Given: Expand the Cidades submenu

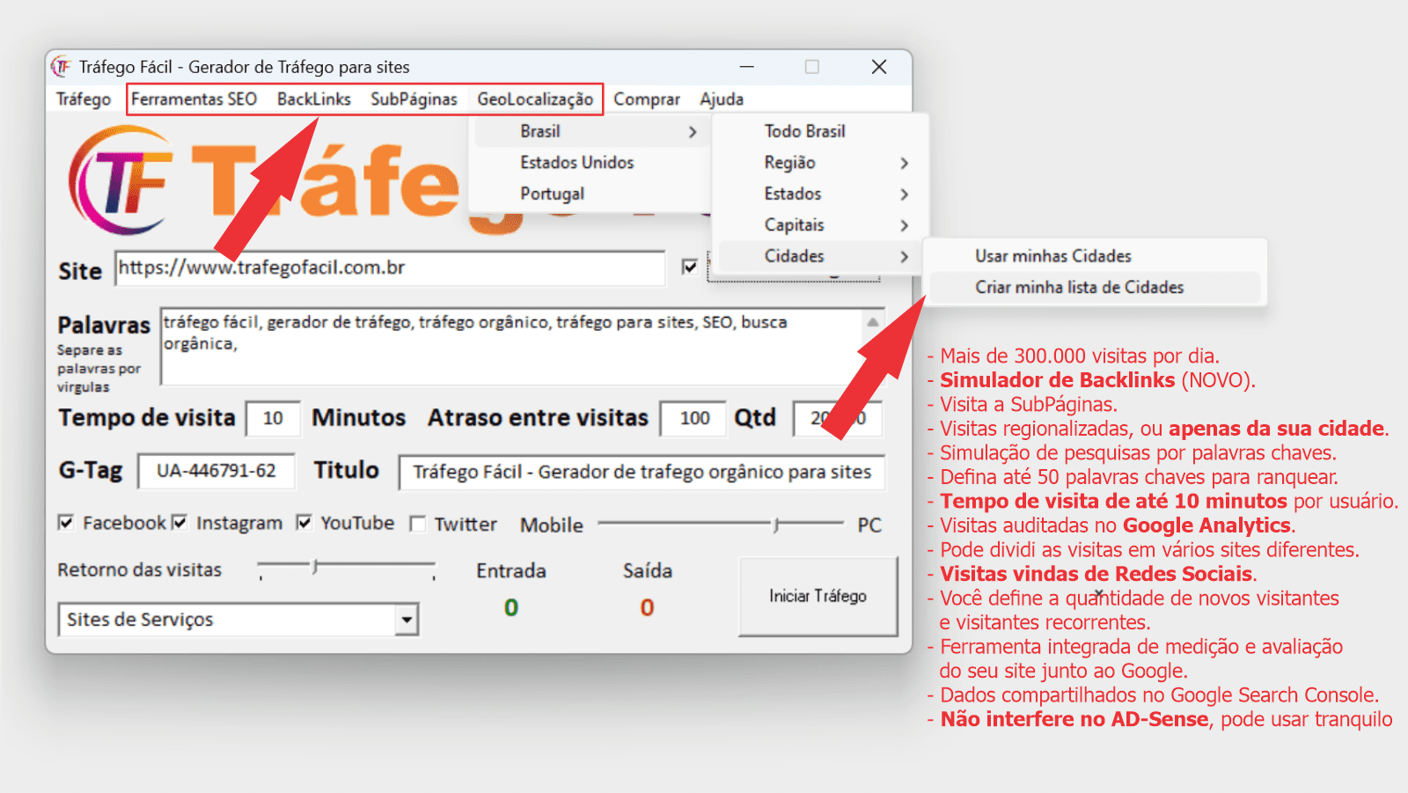Looking at the screenshot, I should point(819,256).
